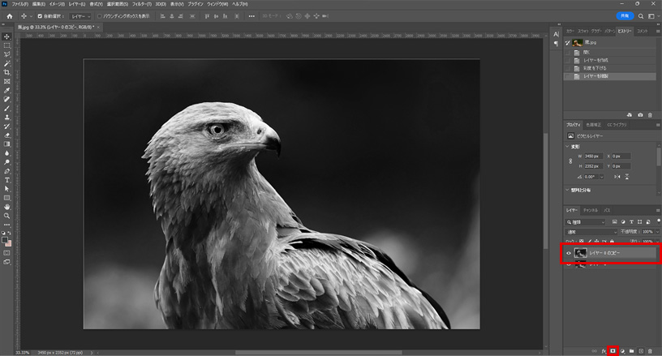
Task: Open the layer filter 種類 dropdown
Action: click(586, 222)
